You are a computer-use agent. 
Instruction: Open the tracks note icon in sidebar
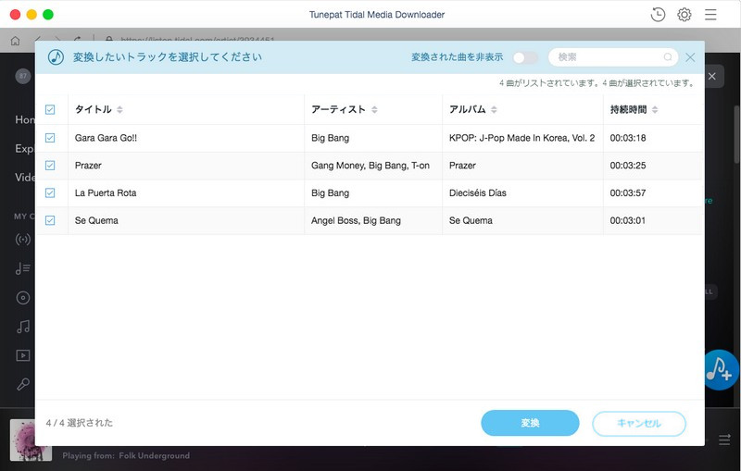point(22,326)
